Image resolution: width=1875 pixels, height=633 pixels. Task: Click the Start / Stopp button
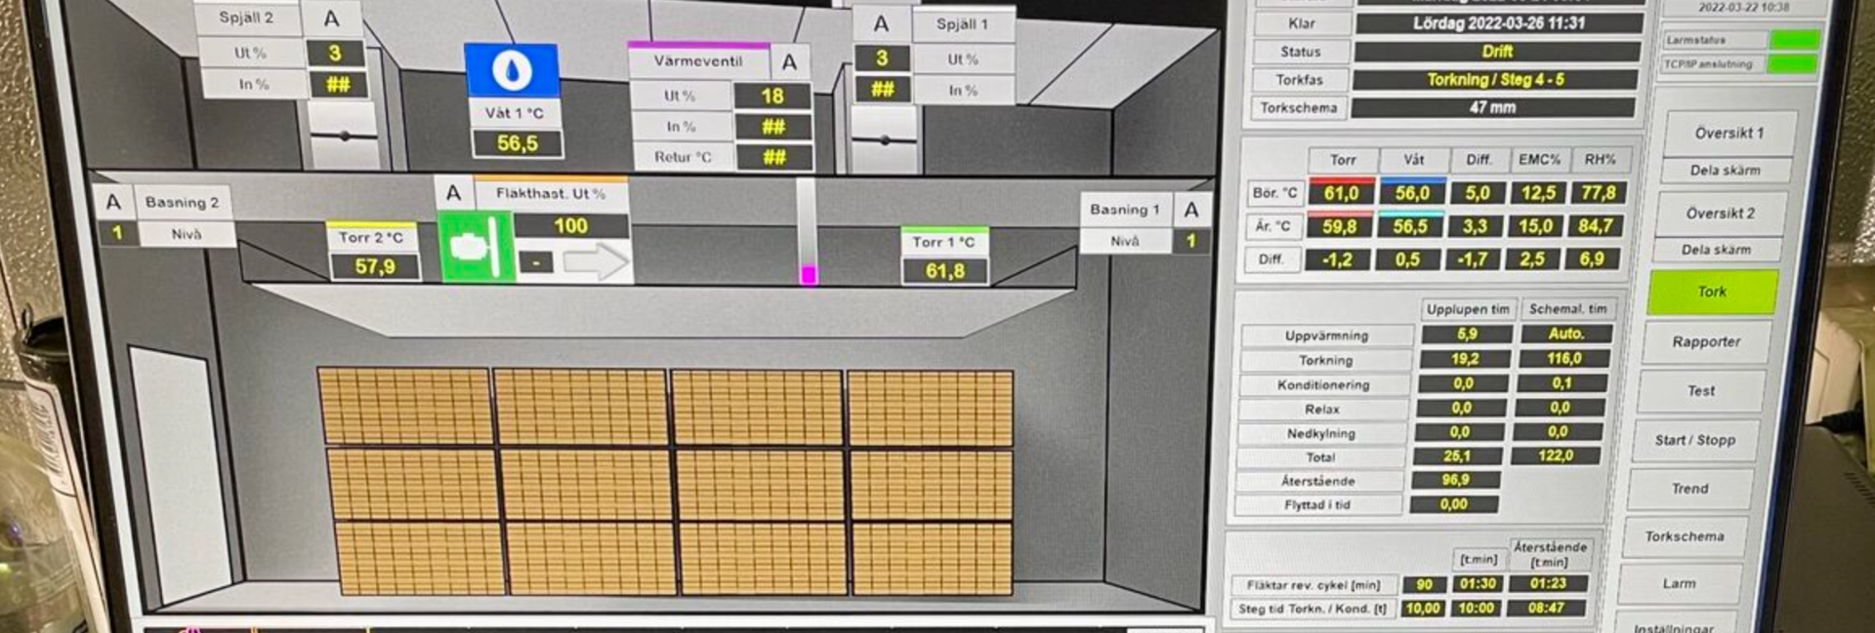pyautogui.click(x=1695, y=440)
